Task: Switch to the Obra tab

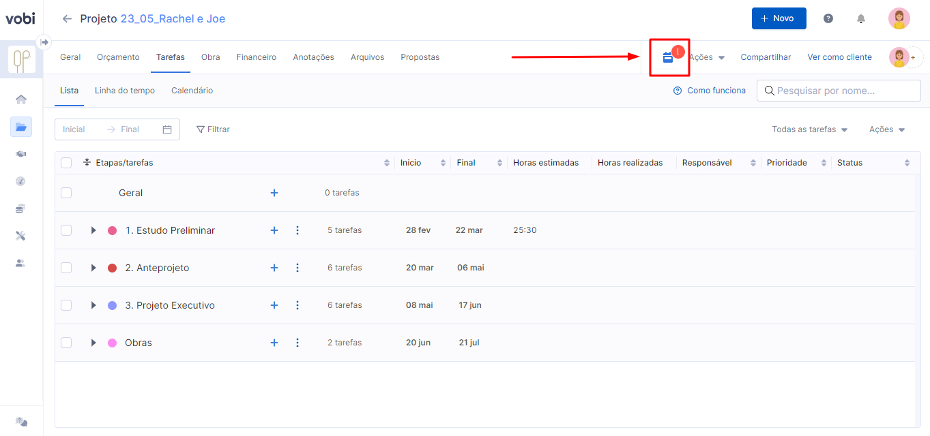Action: point(211,57)
